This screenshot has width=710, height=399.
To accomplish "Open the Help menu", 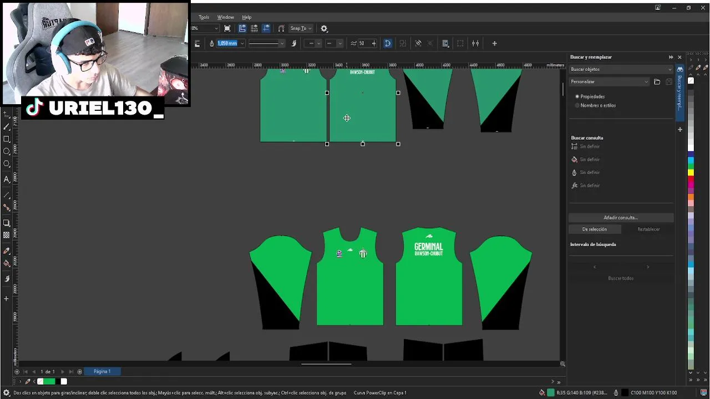I will coord(247,17).
